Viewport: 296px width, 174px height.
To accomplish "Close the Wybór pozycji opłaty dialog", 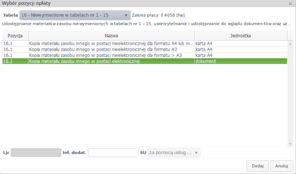I will [x=291, y=3].
